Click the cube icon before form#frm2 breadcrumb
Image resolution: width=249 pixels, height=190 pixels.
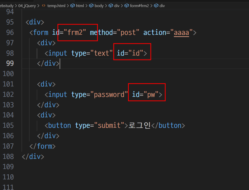click(127, 6)
